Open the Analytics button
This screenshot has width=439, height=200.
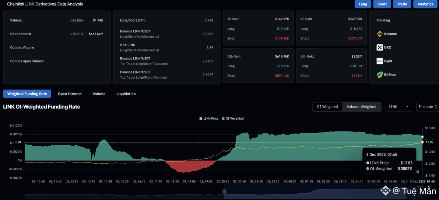pos(425,4)
